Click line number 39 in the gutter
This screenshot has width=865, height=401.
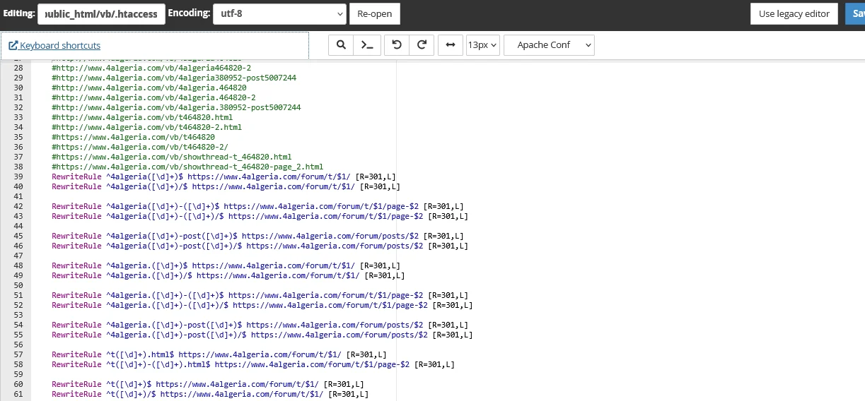[18, 176]
